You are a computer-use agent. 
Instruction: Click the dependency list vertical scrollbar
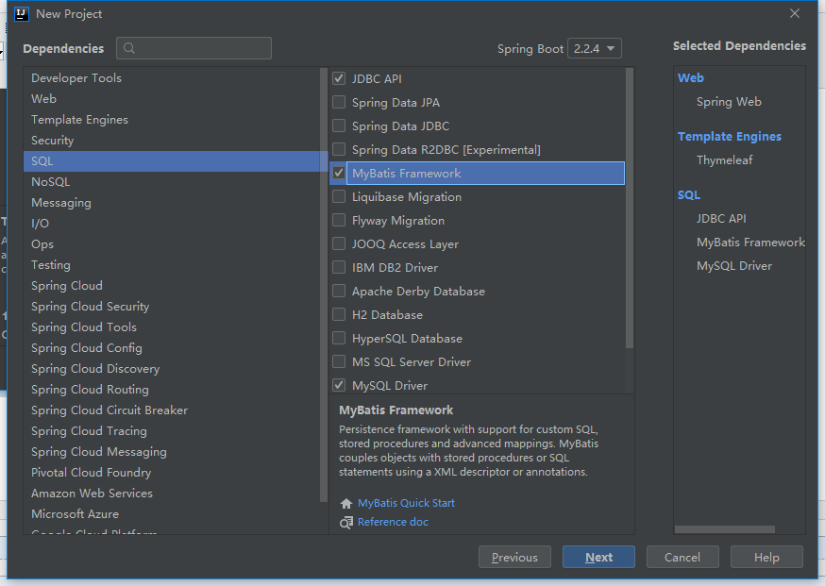(630, 208)
